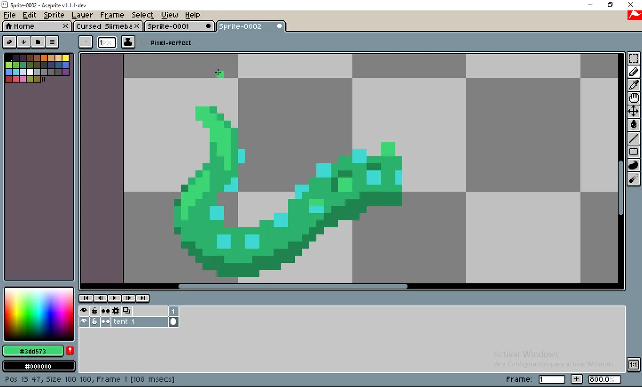Select the tent 1 layer name
Viewport: 642px width, 387px height.
tap(139, 322)
